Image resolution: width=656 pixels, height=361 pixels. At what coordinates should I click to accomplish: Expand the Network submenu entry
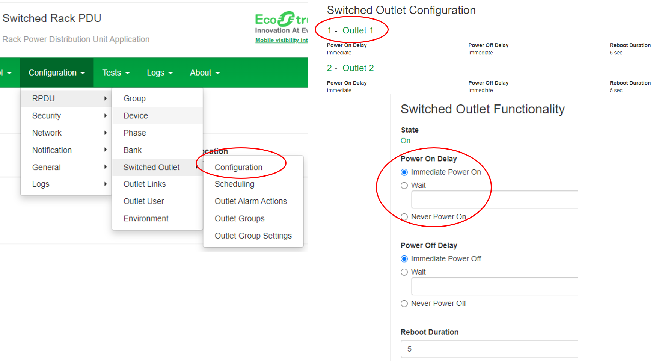coord(66,133)
